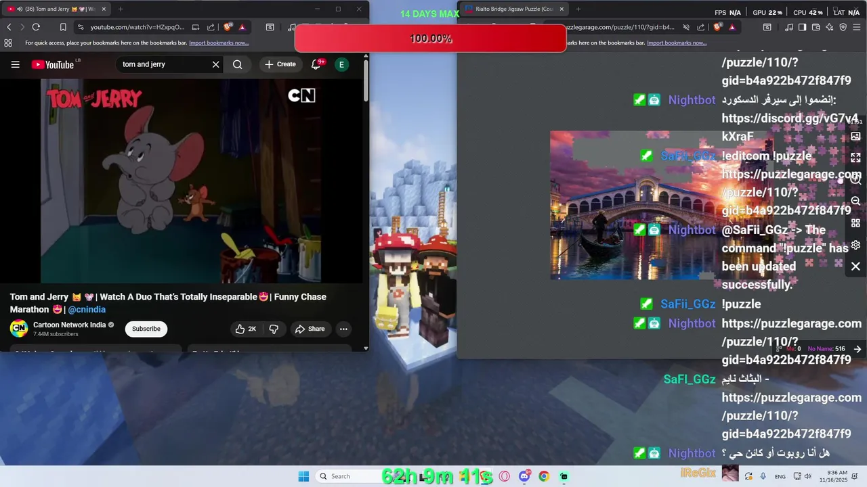Screen dimensions: 867x487
Task: Open Brave main menu in puzzle window
Action: point(857,27)
